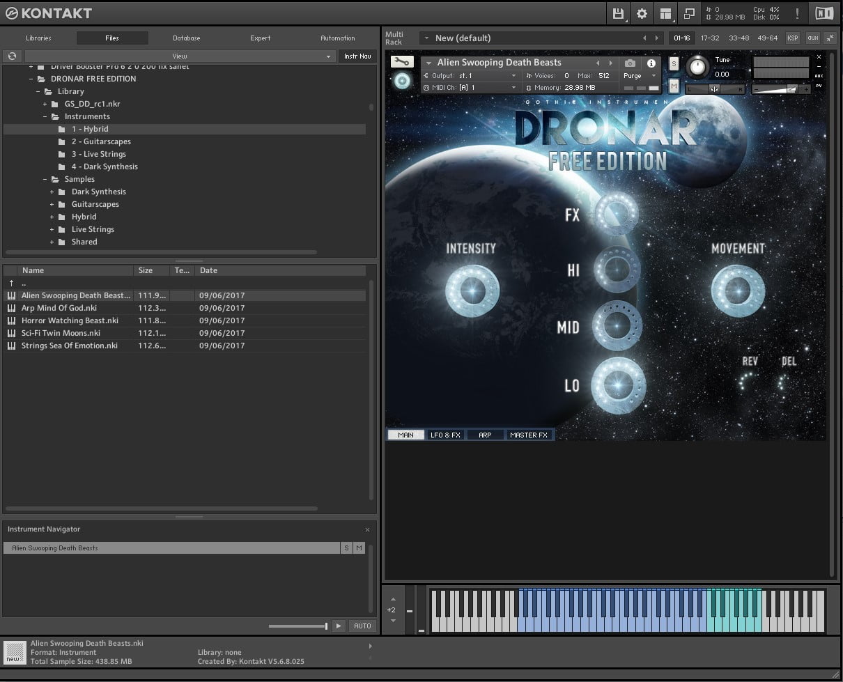Go to next multi preset arrow

[x=656, y=38]
